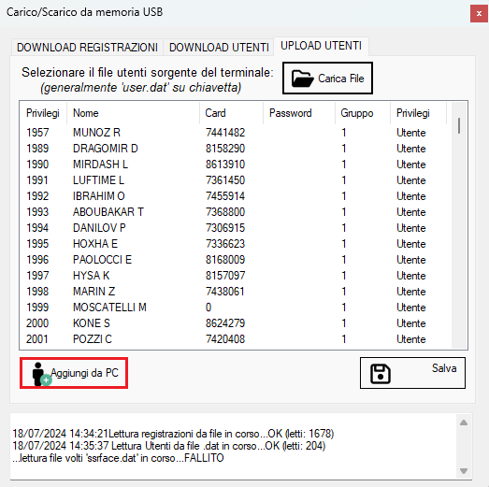This screenshot has width=489, height=487.
Task: Open the DOWNLOAD UTENTI tab
Action: 219,48
